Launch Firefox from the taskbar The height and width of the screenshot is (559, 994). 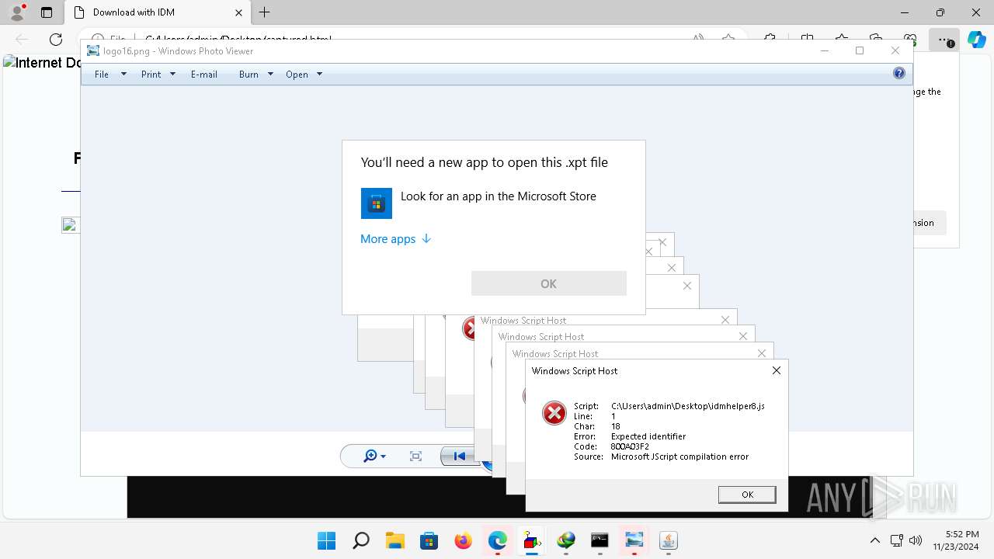[x=464, y=540]
